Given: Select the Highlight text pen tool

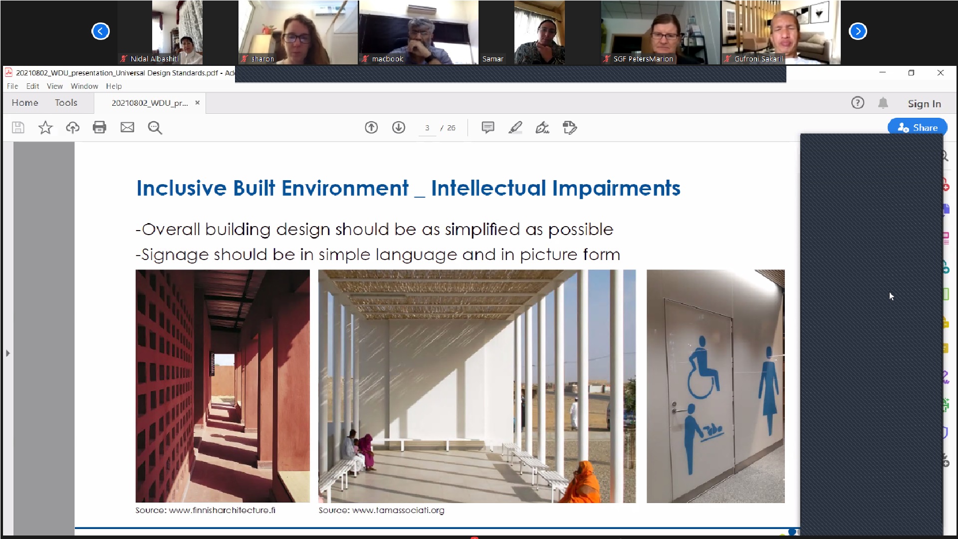Looking at the screenshot, I should tap(515, 128).
